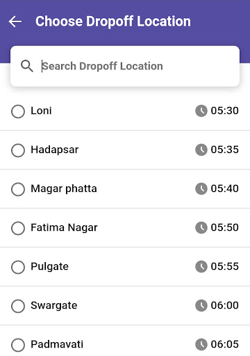Click clock icon beside 05:30
Image resolution: width=250 pixels, height=356 pixels.
[x=201, y=111]
